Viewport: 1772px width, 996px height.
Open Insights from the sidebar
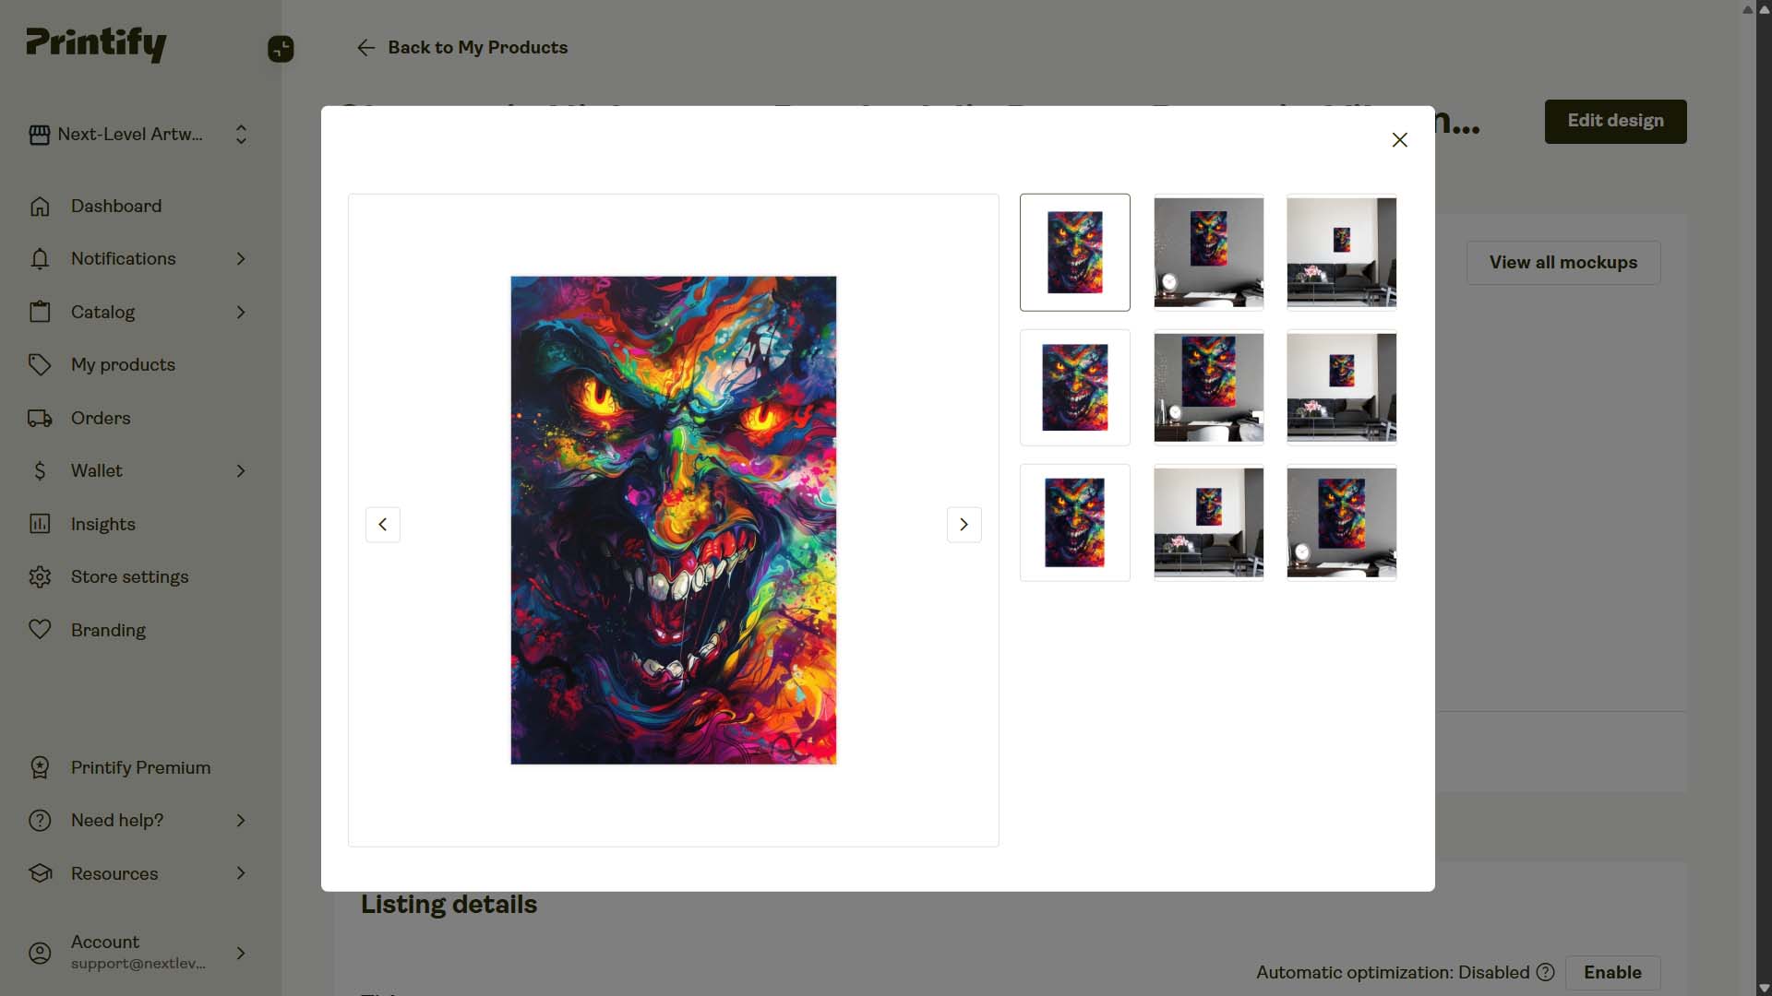[x=103, y=524]
